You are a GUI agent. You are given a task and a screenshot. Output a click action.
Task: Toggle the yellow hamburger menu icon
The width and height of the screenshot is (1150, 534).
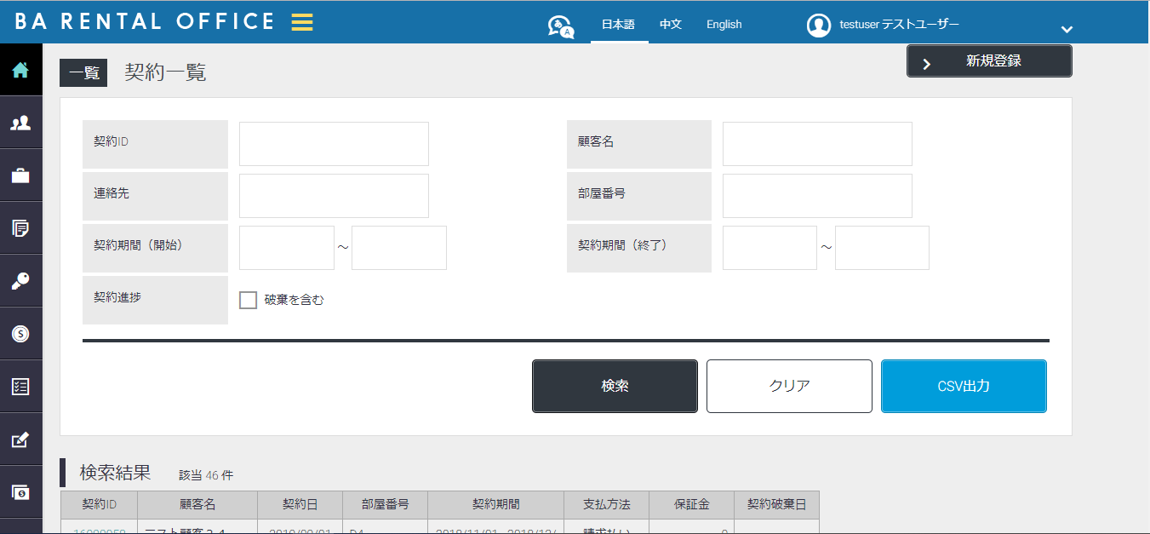pos(302,23)
